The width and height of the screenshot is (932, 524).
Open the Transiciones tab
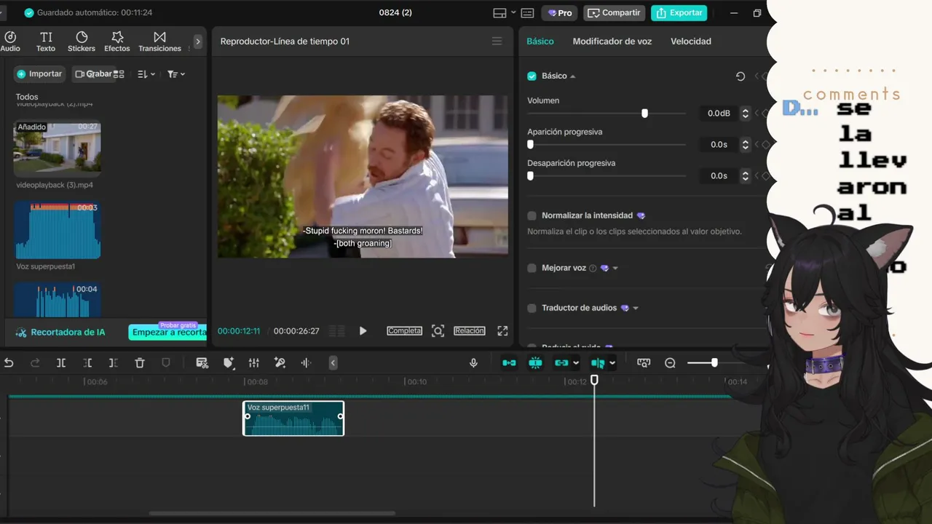click(x=159, y=41)
